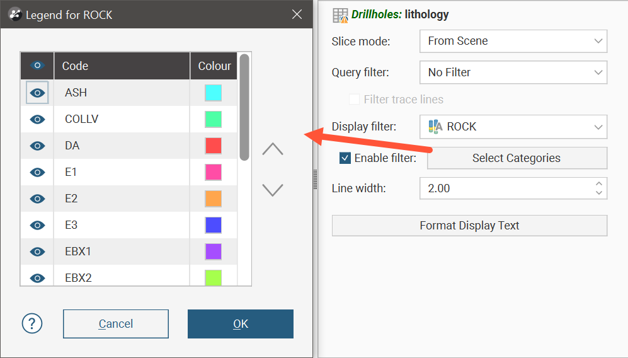
Task: Change the red colour swatch for DA
Action: tap(213, 146)
